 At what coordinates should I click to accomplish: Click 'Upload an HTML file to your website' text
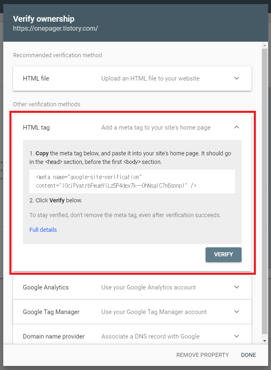(x=150, y=78)
